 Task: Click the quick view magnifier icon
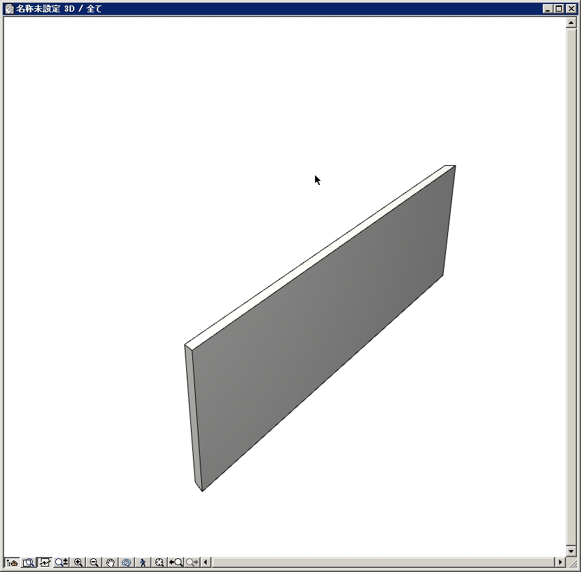tap(28, 562)
